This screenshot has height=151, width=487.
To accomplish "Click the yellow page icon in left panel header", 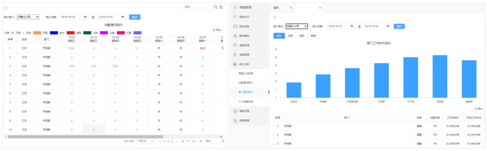I will point(6,8).
